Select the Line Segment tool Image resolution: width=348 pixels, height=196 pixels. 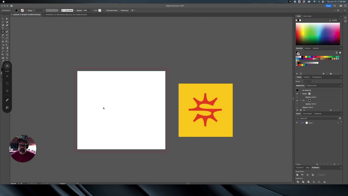pyautogui.click(x=7, y=29)
